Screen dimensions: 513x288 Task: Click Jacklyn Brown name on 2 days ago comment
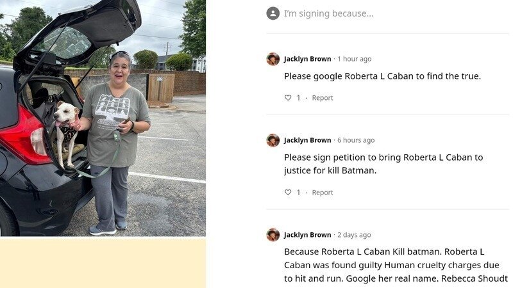(307, 235)
